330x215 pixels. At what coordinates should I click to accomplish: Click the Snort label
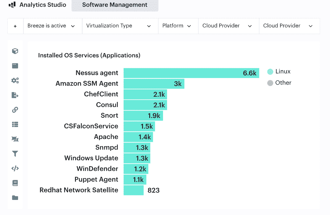point(109,115)
